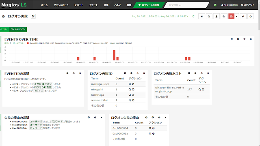Remove the ログオン失敗ID panel
260x146 pixels.
[x=144, y=73]
